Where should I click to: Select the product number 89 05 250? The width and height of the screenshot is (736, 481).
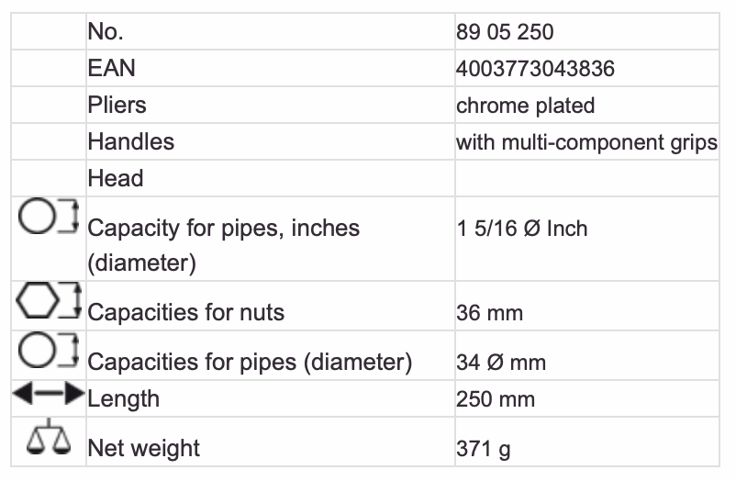pyautogui.click(x=505, y=32)
